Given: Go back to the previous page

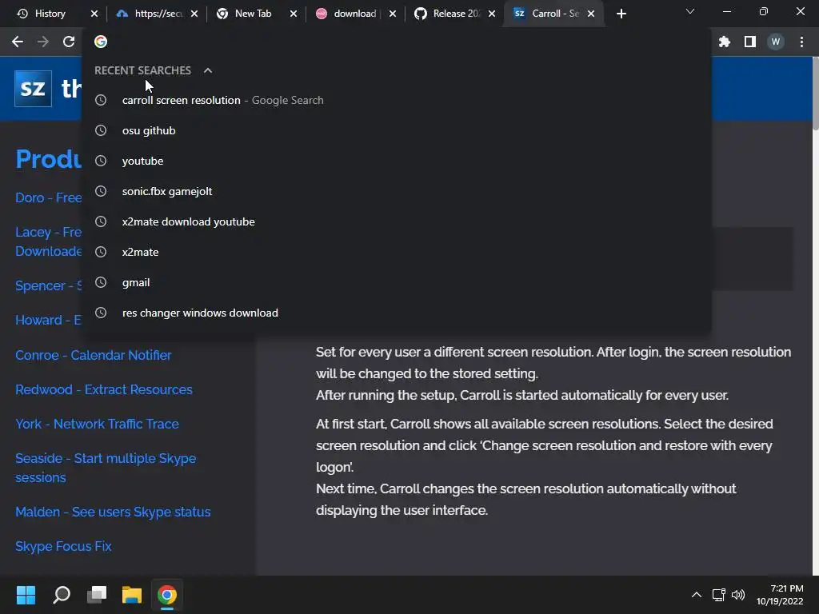Looking at the screenshot, I should pos(18,42).
